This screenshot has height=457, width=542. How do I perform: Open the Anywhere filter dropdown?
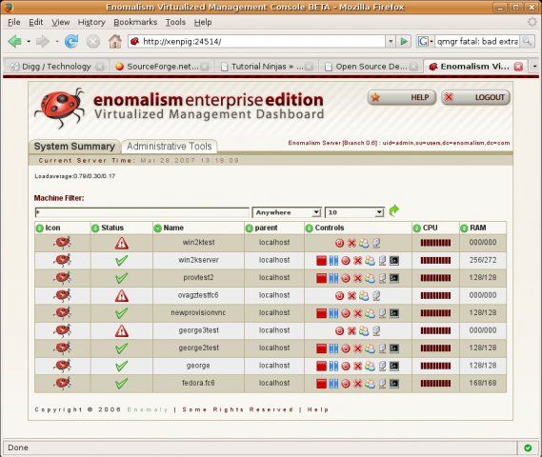click(x=287, y=212)
